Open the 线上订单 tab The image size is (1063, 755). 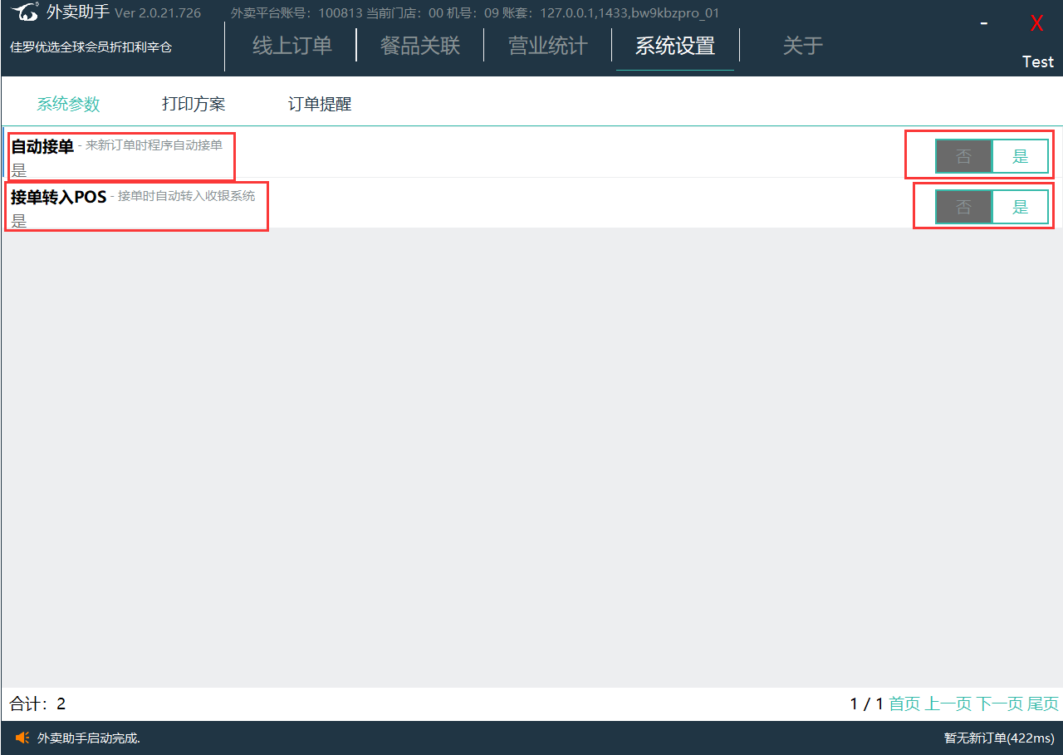point(291,46)
